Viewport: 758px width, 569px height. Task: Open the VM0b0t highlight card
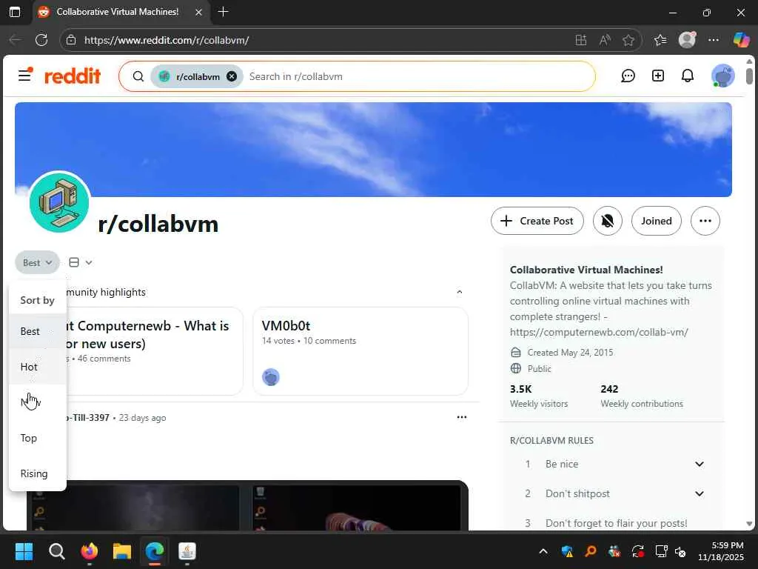pyautogui.click(x=360, y=351)
